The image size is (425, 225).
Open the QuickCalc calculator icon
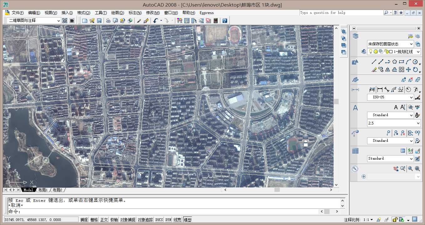point(216,21)
